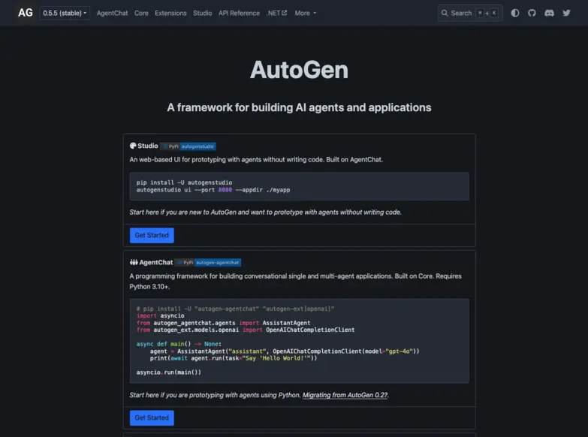Click the magnifier search icon
Image resolution: width=588 pixels, height=437 pixels.
tap(445, 13)
